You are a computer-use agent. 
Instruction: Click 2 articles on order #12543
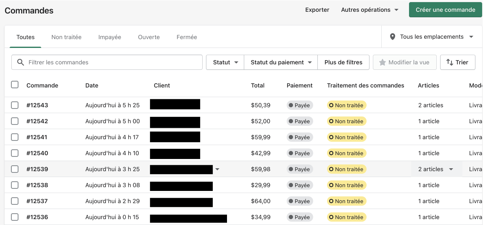(430, 106)
